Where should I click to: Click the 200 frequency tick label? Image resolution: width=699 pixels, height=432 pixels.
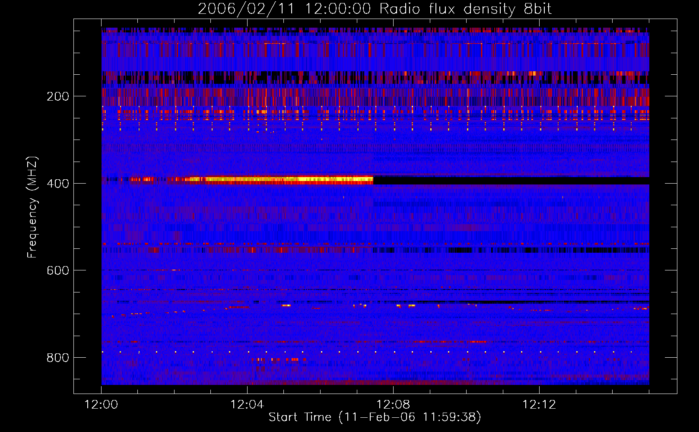58,96
